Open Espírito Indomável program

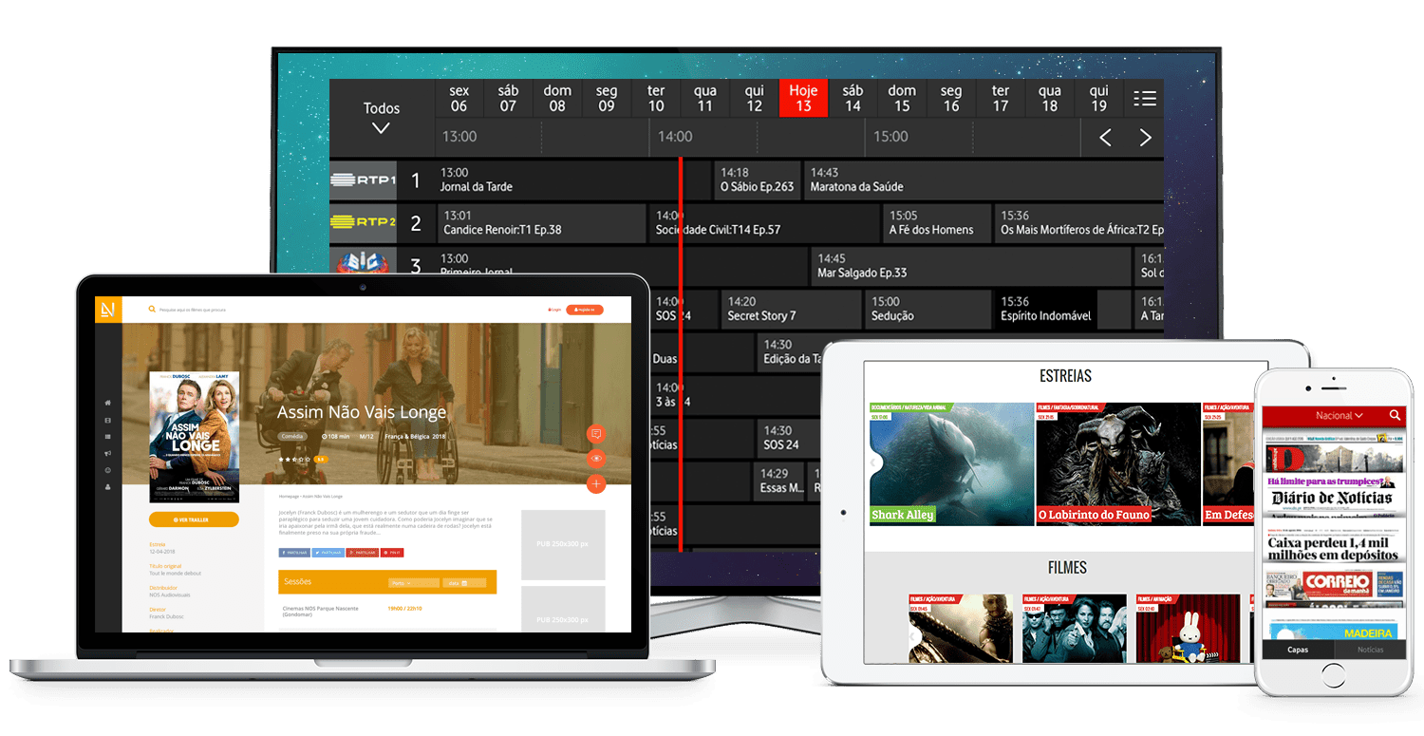(1062, 309)
